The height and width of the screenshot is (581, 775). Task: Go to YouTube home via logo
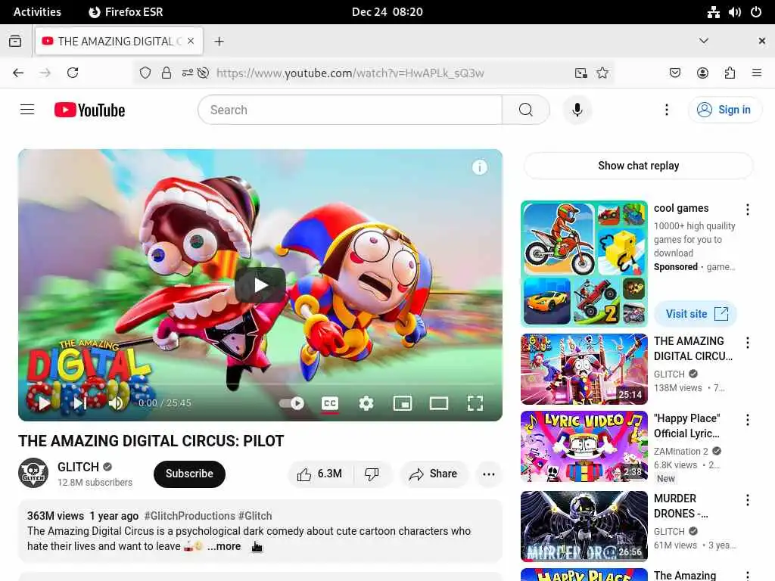tap(89, 110)
